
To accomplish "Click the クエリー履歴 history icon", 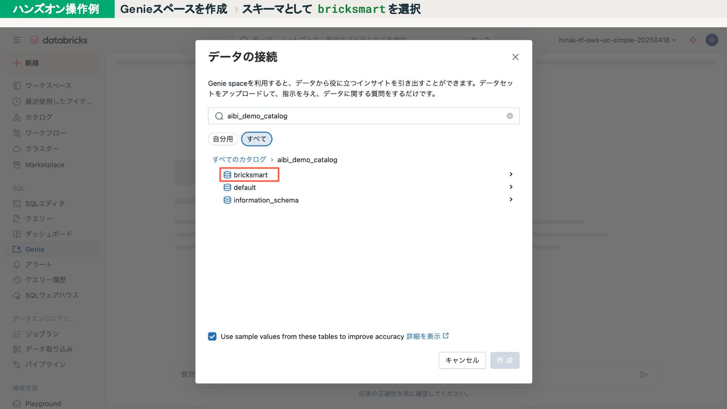I will coord(17,280).
